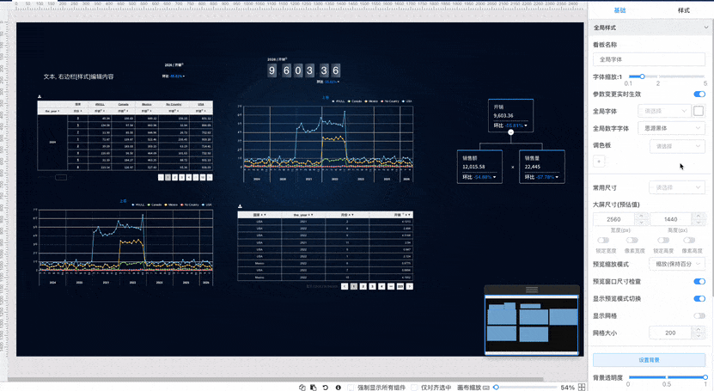The image size is (714, 391).
Task: Check the 强制显示所有组件 checkbox
Action: coord(351,388)
